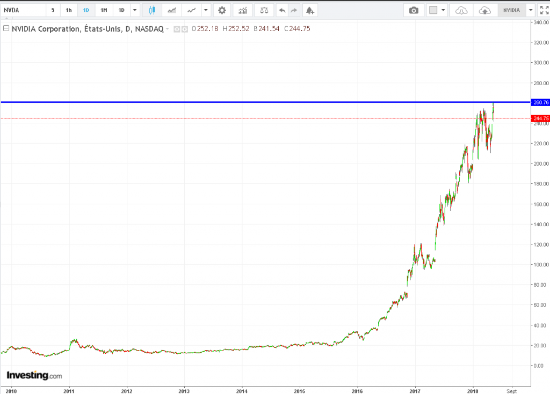Toggle NVIDIA series visibility eye
Viewport: 550px width, 394px height.
click(177, 29)
